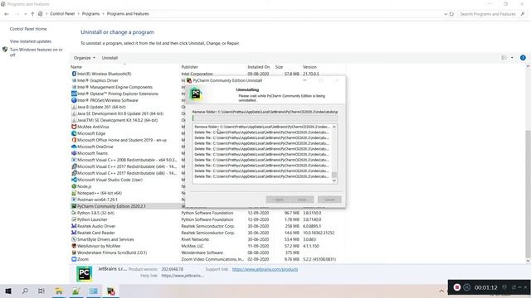This screenshot has width=531, height=298.
Task: Open the Programs breadcrumb
Action: (x=90, y=14)
